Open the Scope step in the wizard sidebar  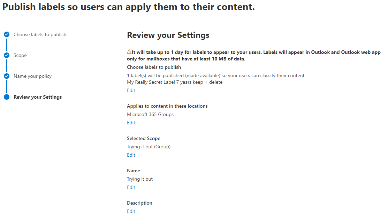point(20,55)
